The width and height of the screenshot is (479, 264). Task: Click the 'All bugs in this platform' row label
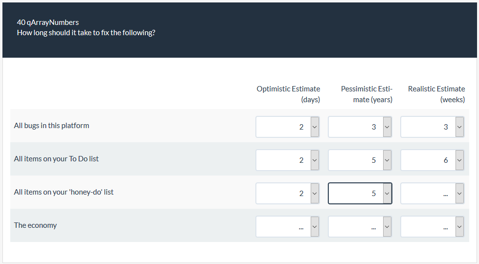[x=51, y=126]
